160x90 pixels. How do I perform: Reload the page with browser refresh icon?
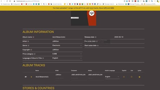pos(7,1)
